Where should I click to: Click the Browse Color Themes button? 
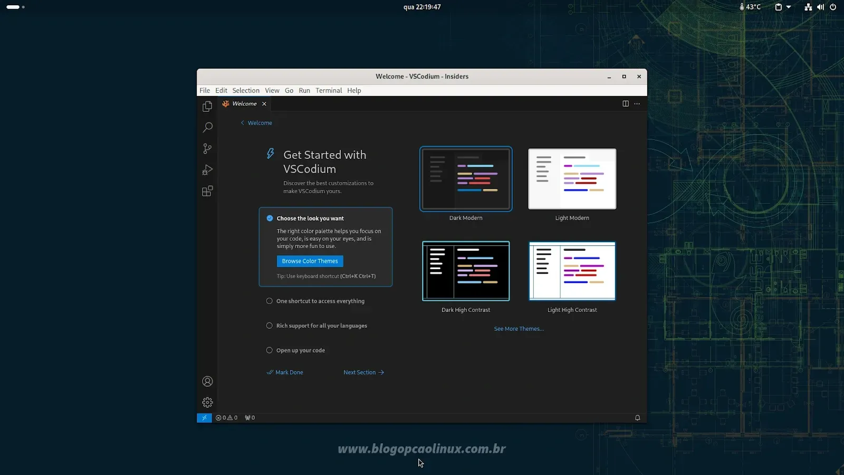[310, 261]
